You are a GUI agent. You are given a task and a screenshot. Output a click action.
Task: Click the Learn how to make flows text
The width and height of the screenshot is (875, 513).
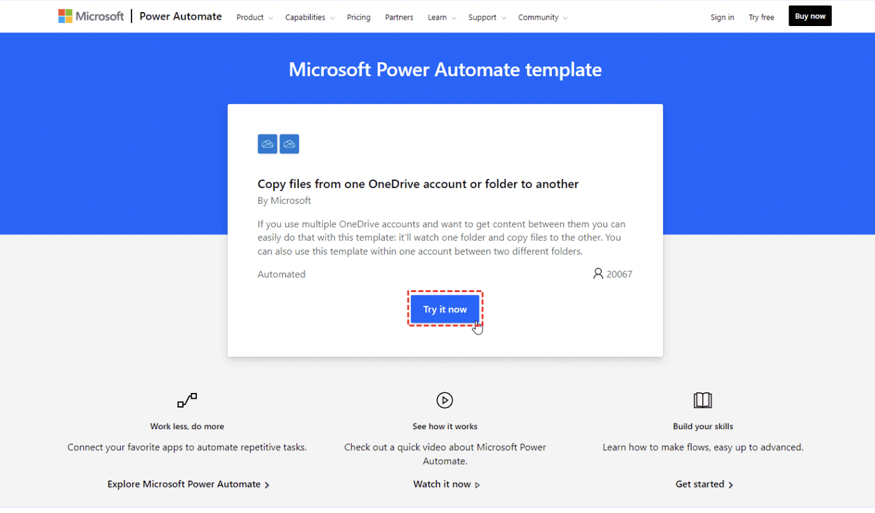point(703,448)
